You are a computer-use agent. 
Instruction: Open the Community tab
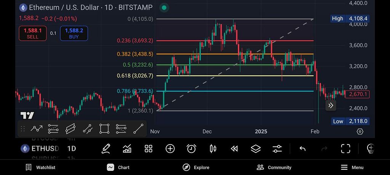(x=274, y=167)
